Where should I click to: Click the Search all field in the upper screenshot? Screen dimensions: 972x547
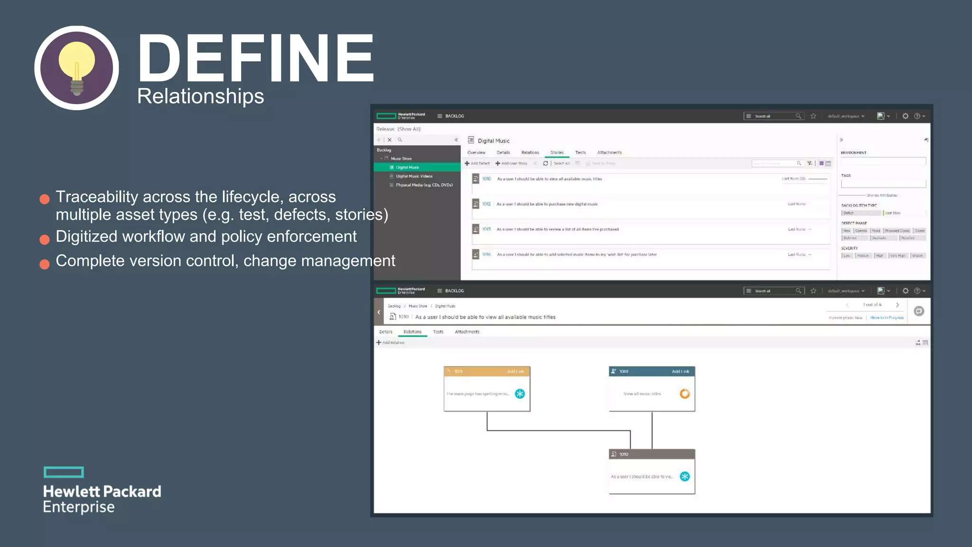[x=774, y=116]
